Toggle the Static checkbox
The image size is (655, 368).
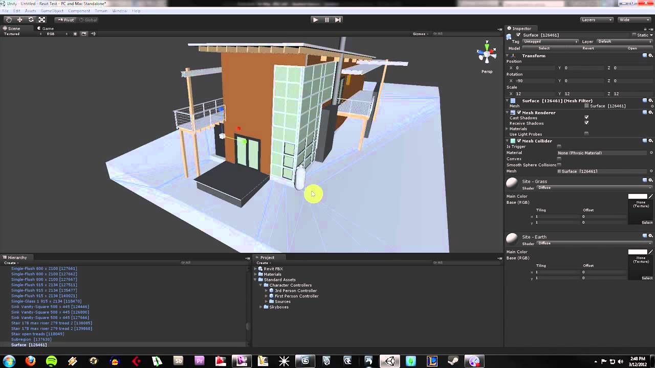tap(635, 35)
